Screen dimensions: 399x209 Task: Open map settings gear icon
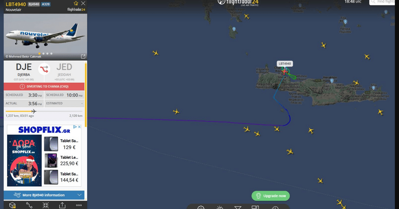(201, 207)
